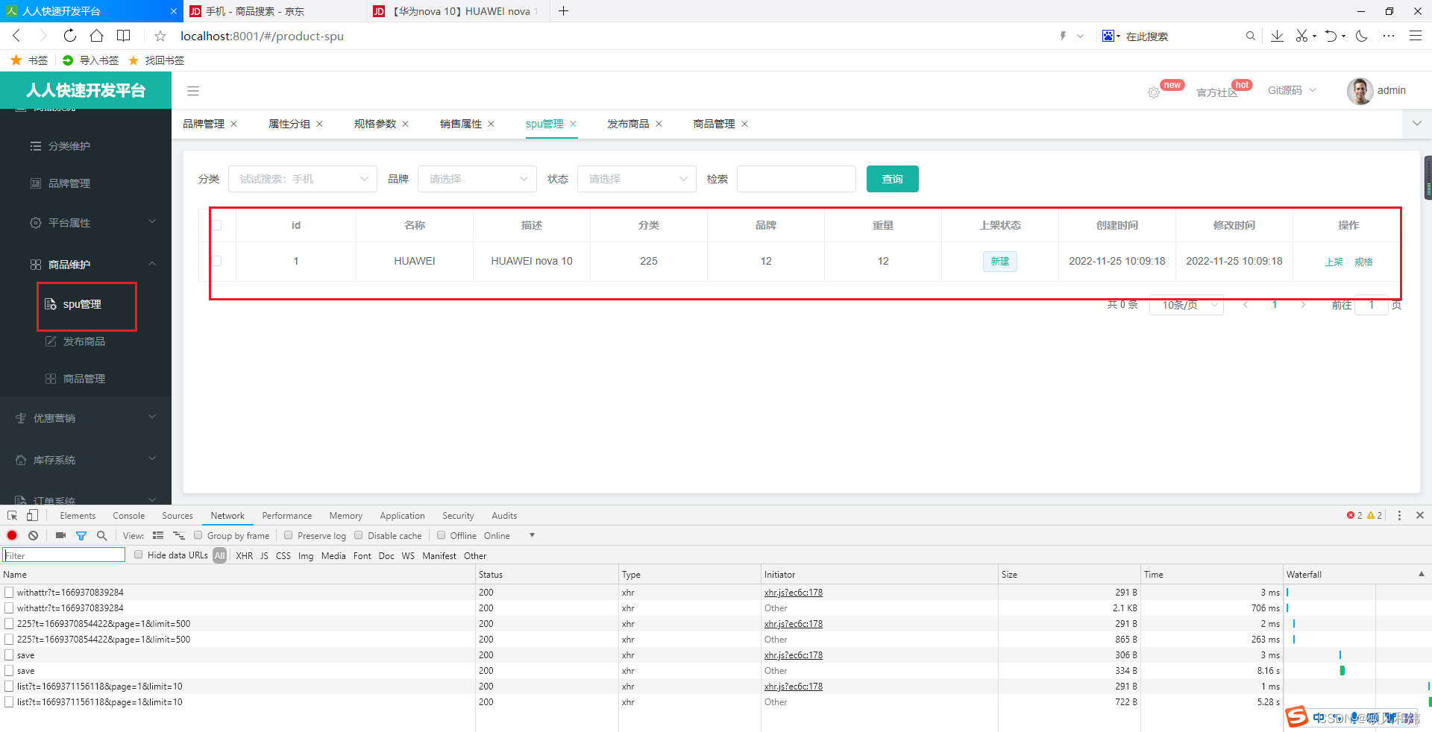1432x732 pixels.
Task: Click the 查询 search button
Action: [x=893, y=179]
